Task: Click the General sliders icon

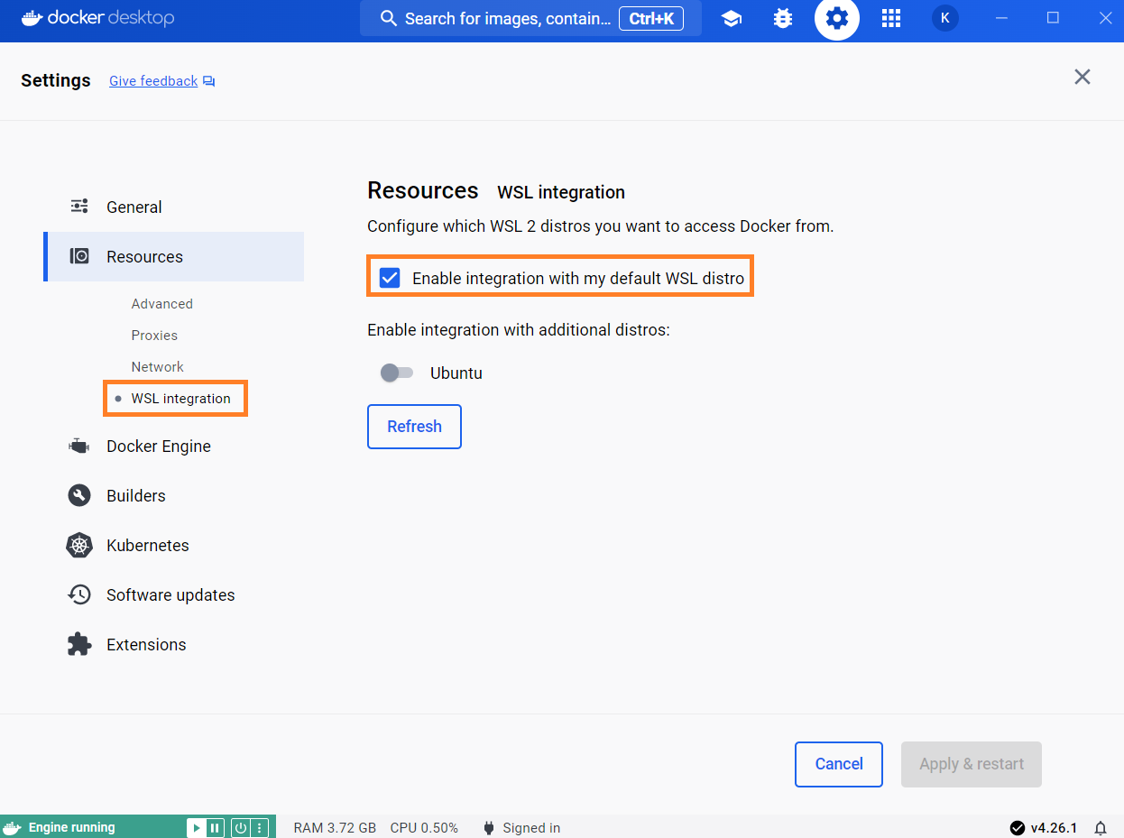Action: 79,207
